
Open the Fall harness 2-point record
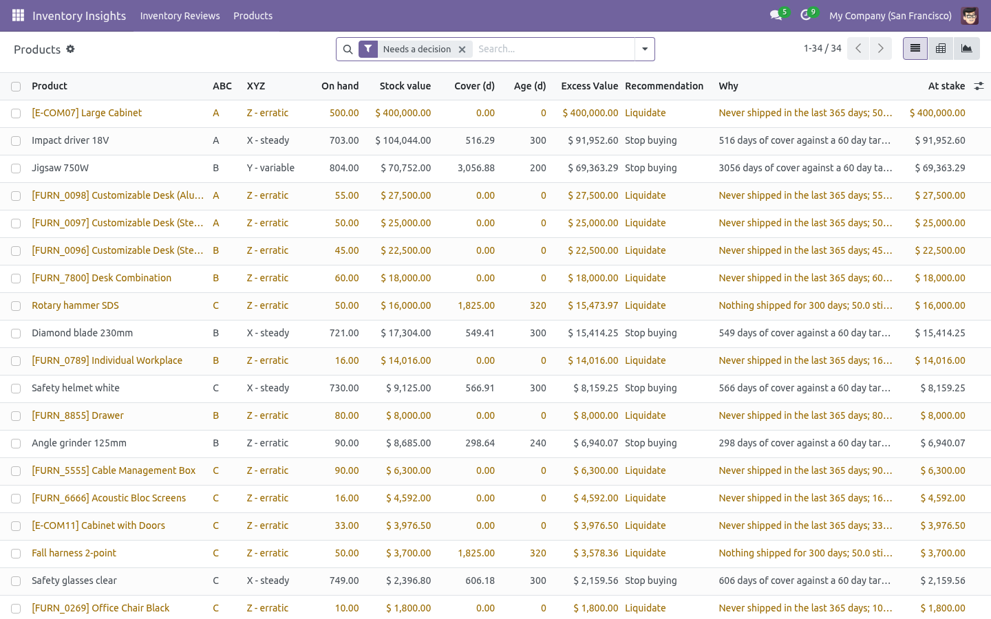74,553
